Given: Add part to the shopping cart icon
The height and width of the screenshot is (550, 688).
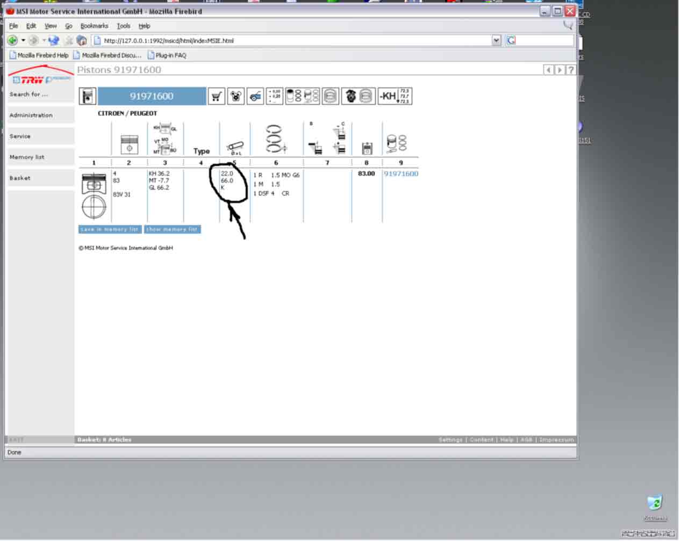Looking at the screenshot, I should click(x=217, y=96).
